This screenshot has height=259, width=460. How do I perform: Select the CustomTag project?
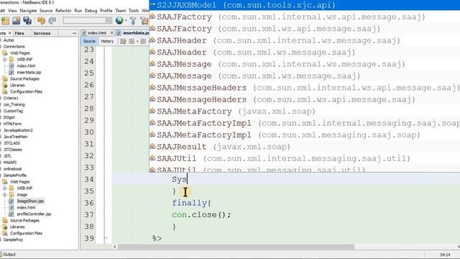(13, 111)
